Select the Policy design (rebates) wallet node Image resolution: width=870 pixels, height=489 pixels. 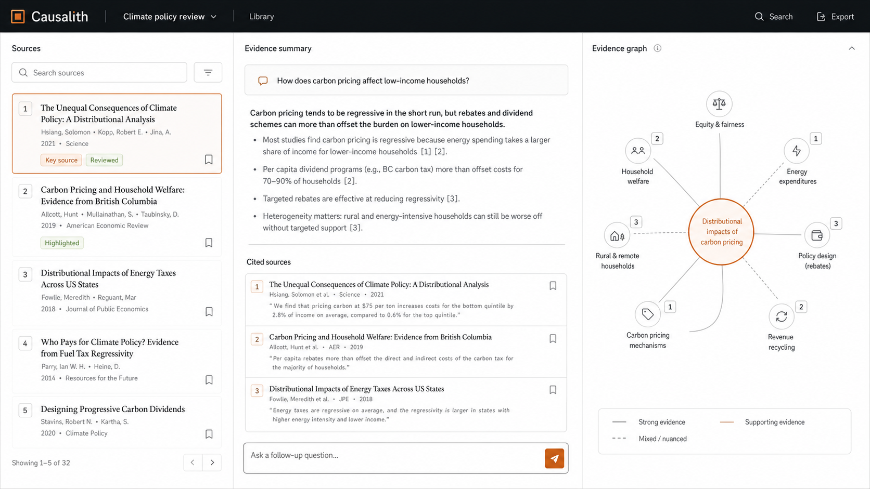tap(817, 235)
